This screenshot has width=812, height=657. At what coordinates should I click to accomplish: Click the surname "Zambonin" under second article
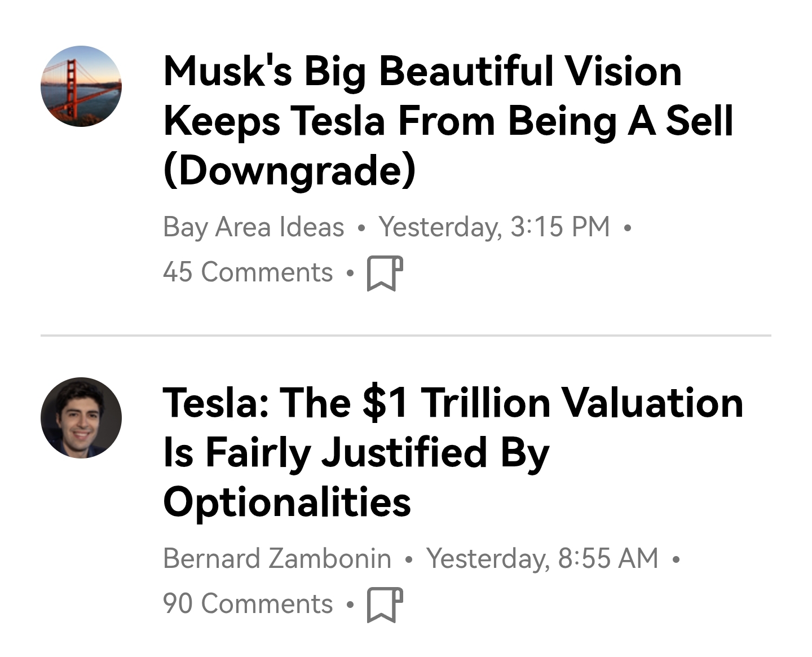tap(329, 559)
